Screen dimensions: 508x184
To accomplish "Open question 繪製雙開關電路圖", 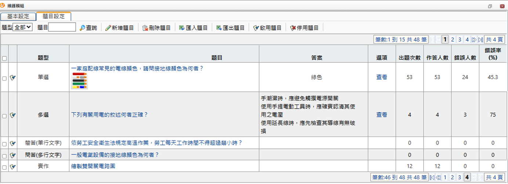I will (93, 166).
